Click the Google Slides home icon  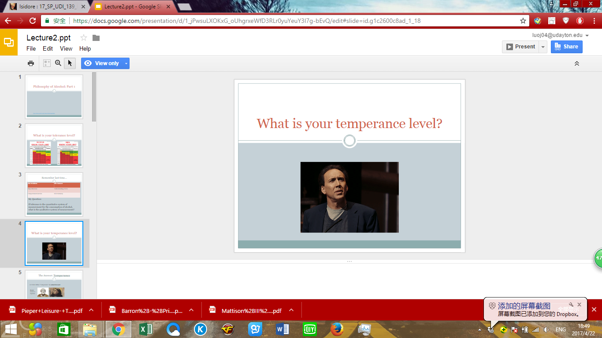tap(9, 42)
